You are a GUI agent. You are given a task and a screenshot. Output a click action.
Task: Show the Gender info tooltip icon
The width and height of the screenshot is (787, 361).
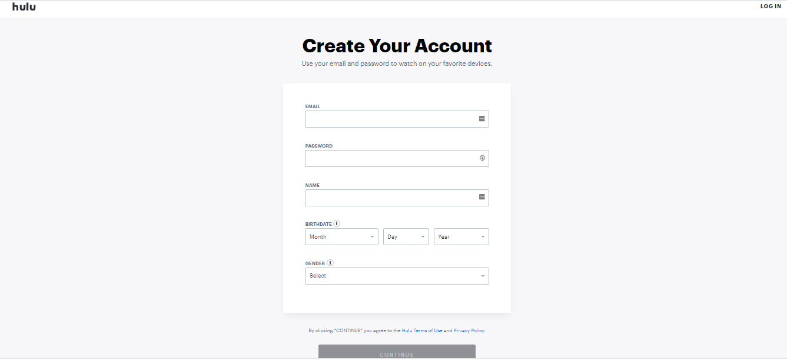point(330,263)
